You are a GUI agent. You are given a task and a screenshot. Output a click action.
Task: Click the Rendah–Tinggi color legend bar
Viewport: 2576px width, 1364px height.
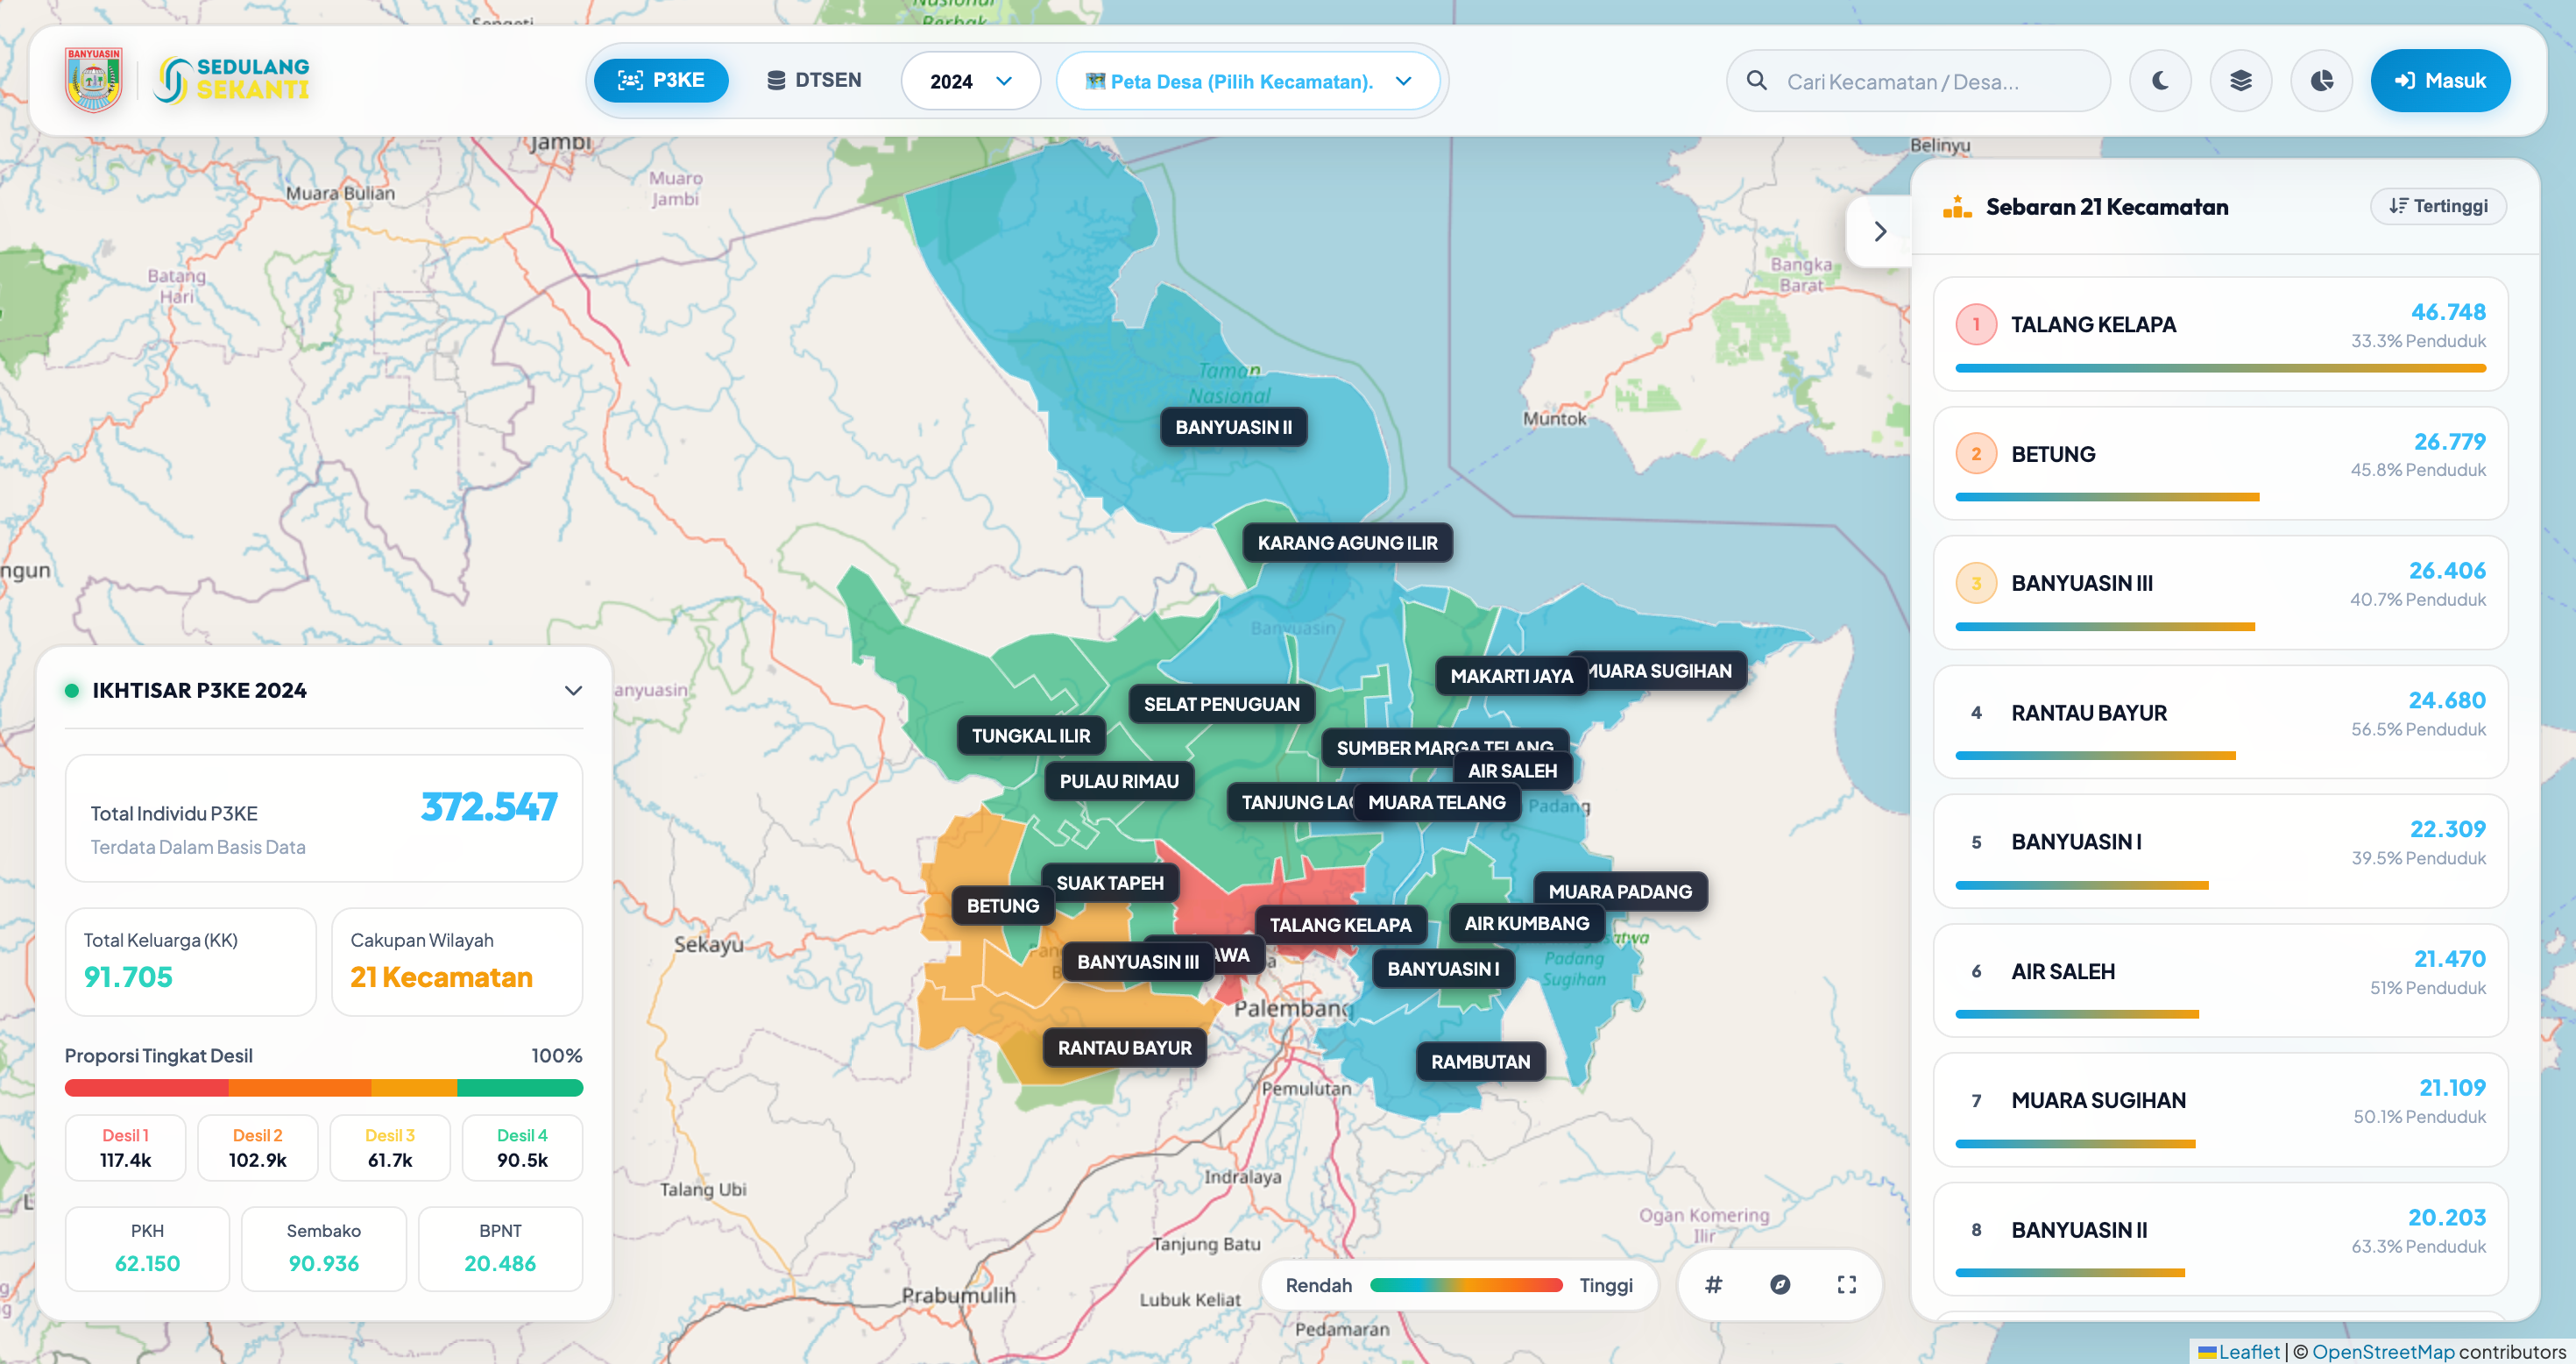pyautogui.click(x=1466, y=1285)
